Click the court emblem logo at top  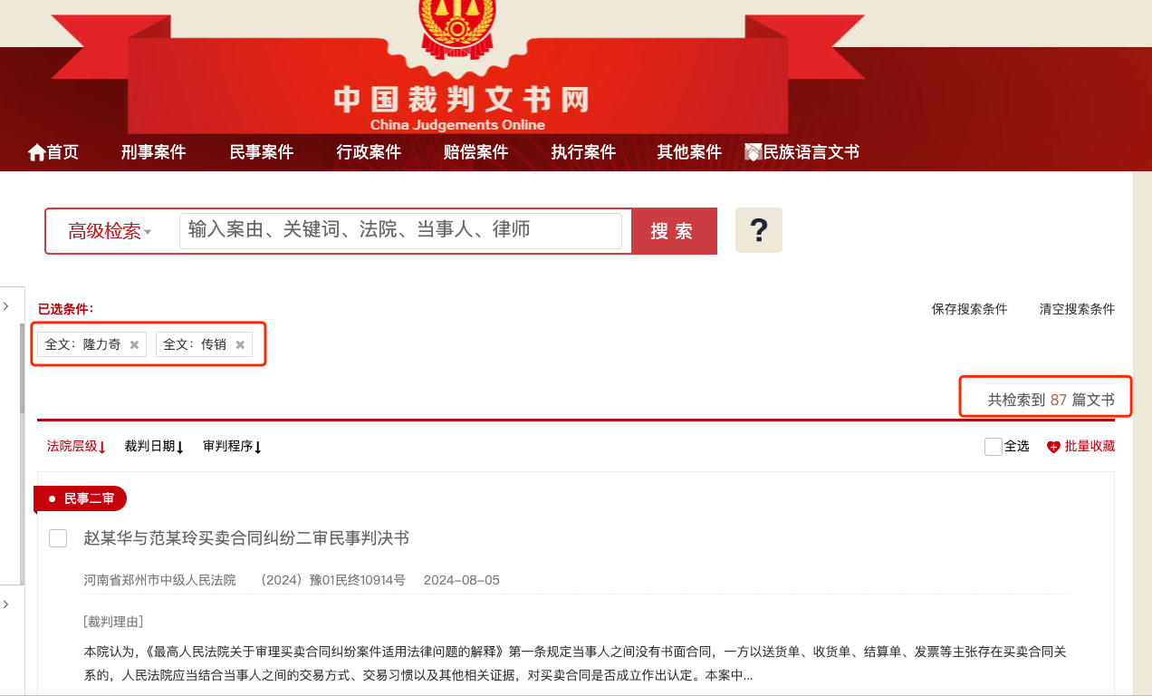pos(457,27)
